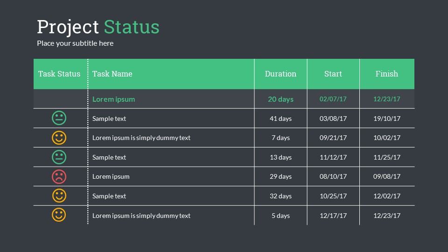The width and height of the screenshot is (448, 252).
Task: Click the red sad face icon
Action: pyautogui.click(x=59, y=176)
